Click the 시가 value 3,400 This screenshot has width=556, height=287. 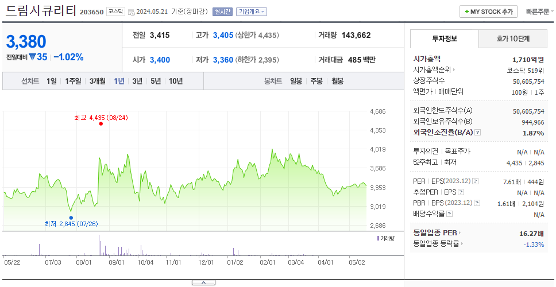pyautogui.click(x=160, y=60)
